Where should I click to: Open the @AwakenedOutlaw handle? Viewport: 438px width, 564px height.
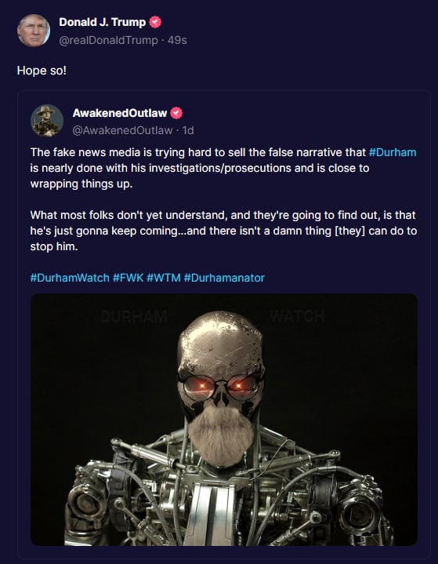point(122,130)
